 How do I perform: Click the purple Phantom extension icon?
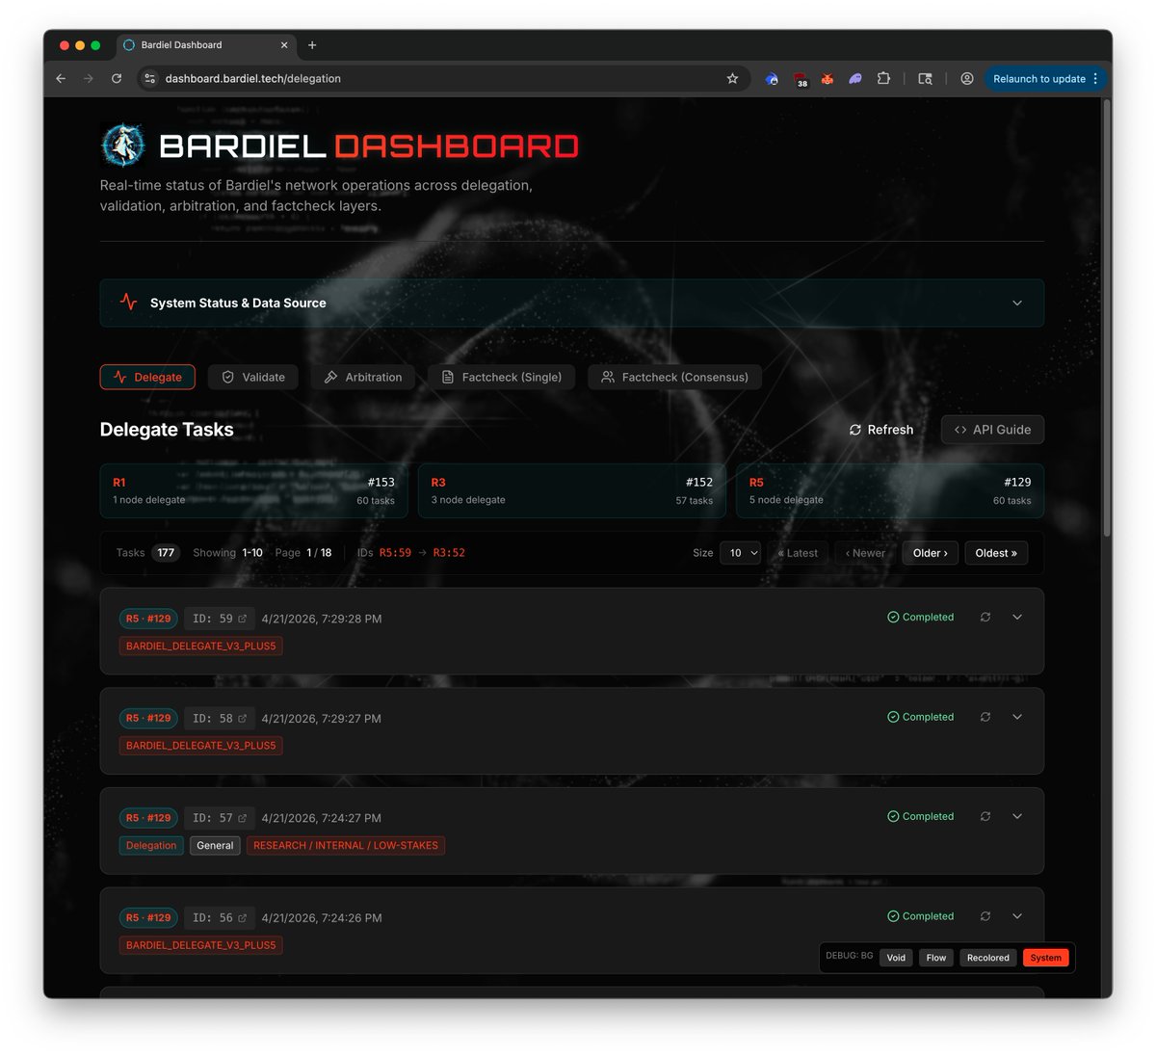[x=855, y=79]
